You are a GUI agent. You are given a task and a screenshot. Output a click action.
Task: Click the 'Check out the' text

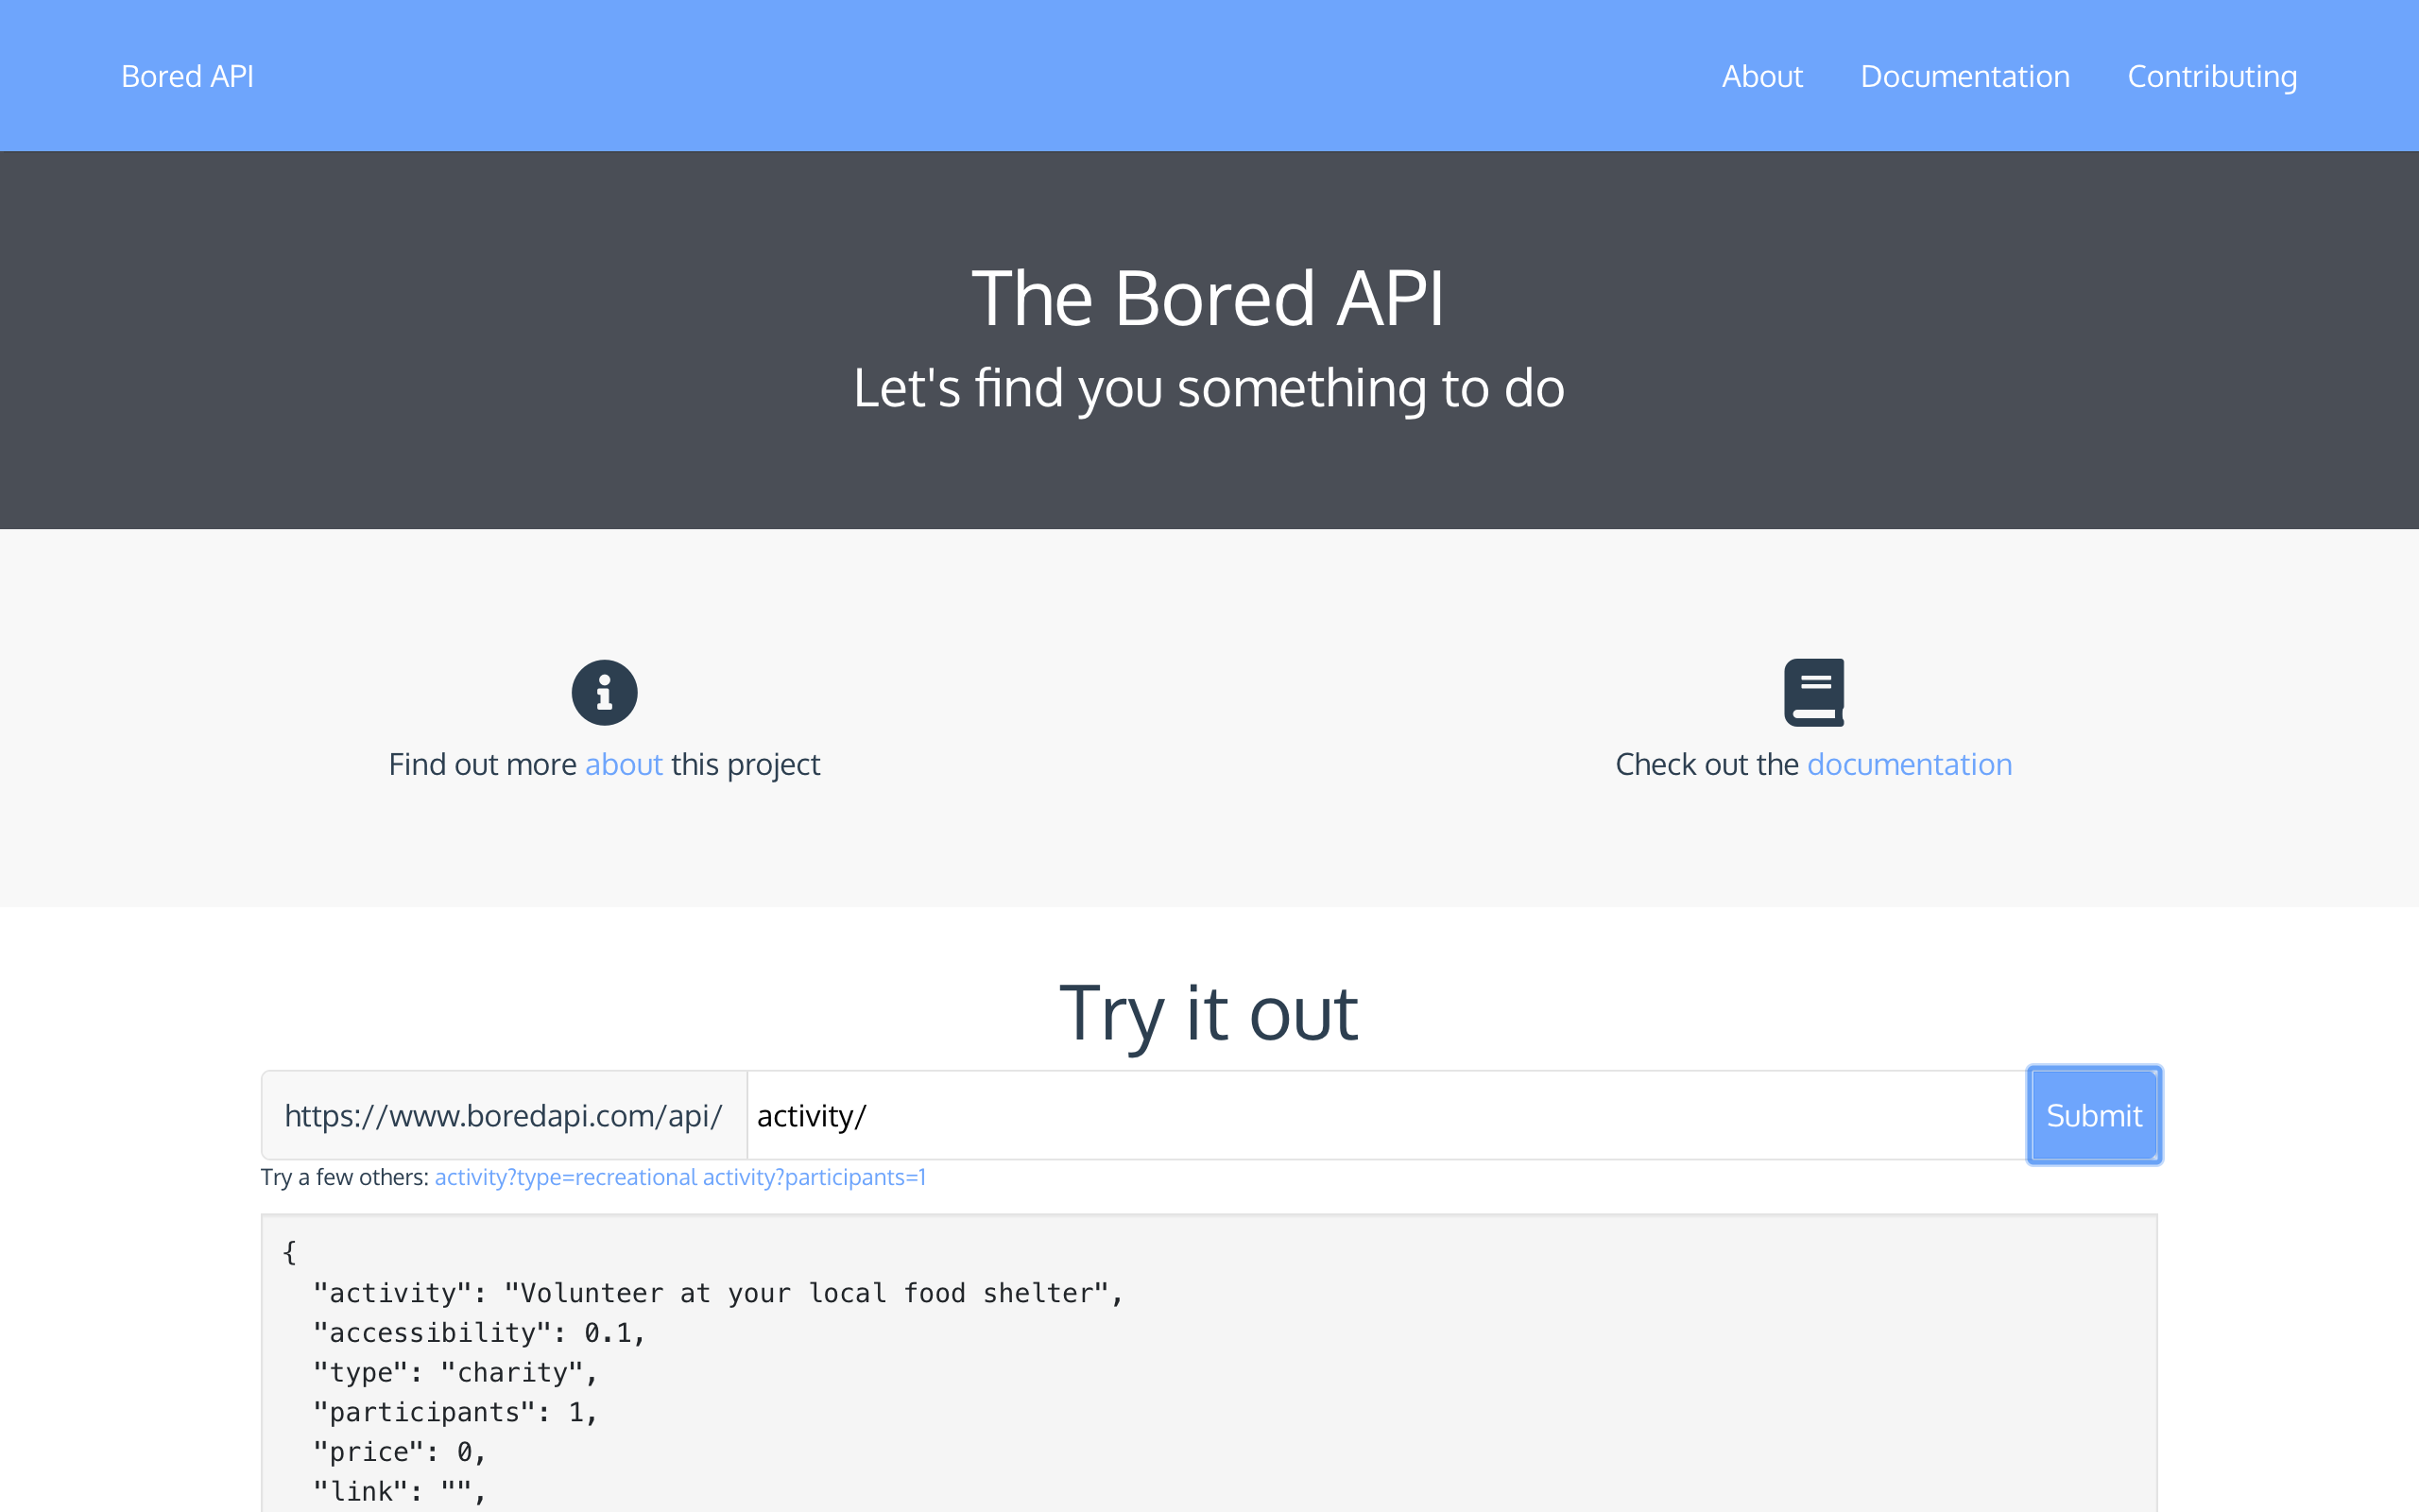point(1707,764)
